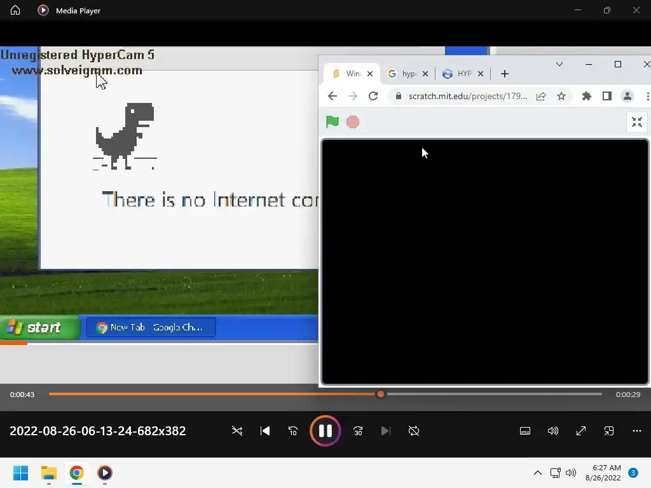Go forward in the recorded Chrome window
The image size is (651, 488).
352,97
